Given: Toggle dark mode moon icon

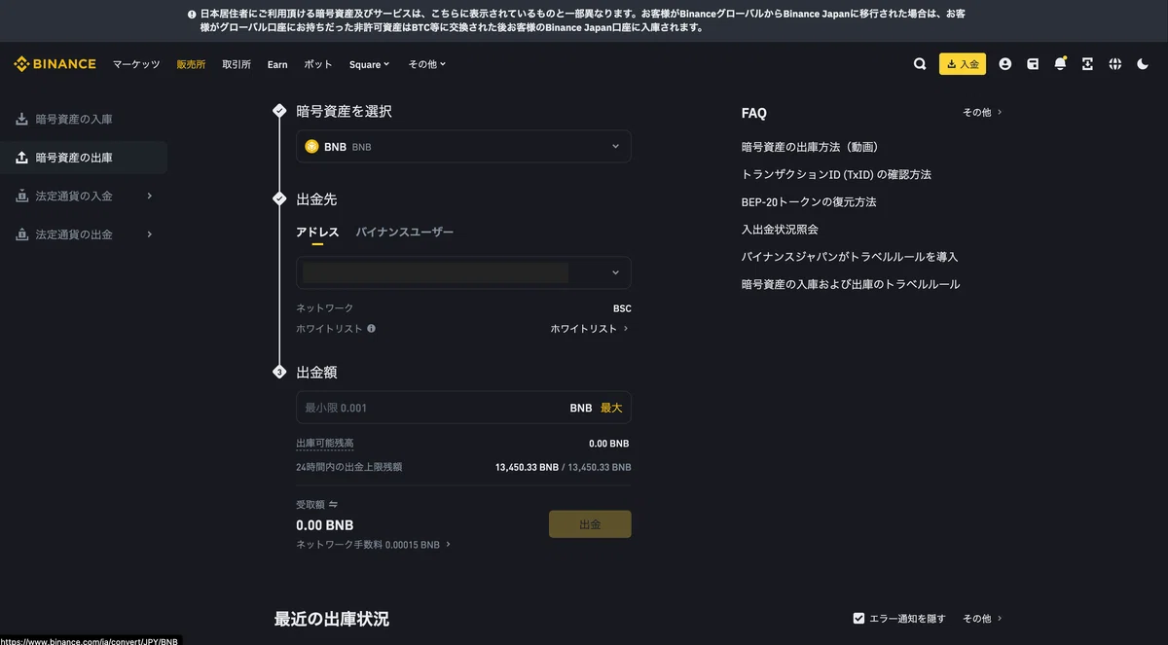Looking at the screenshot, I should pos(1143,64).
